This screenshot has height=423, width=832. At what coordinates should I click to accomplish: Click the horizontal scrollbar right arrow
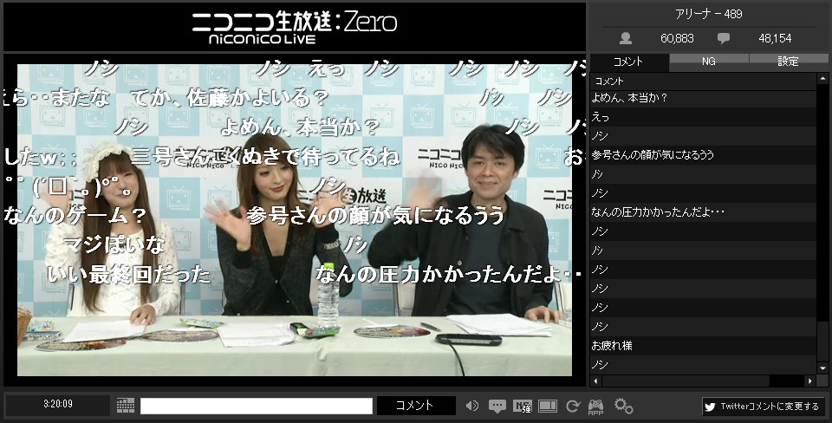tap(809, 381)
